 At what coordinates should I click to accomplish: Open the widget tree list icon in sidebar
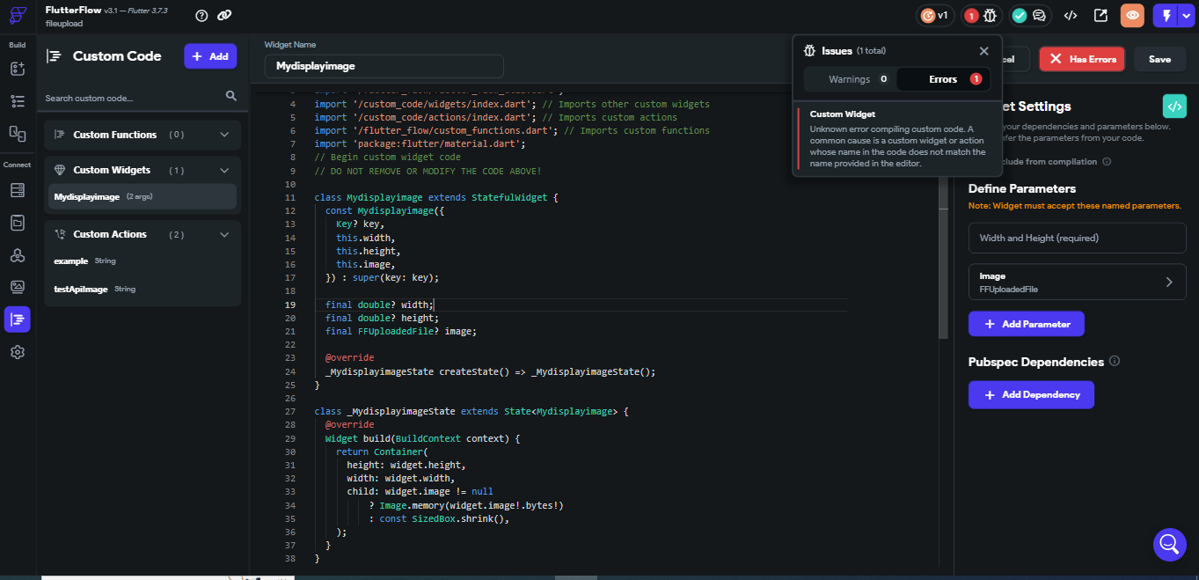point(18,100)
